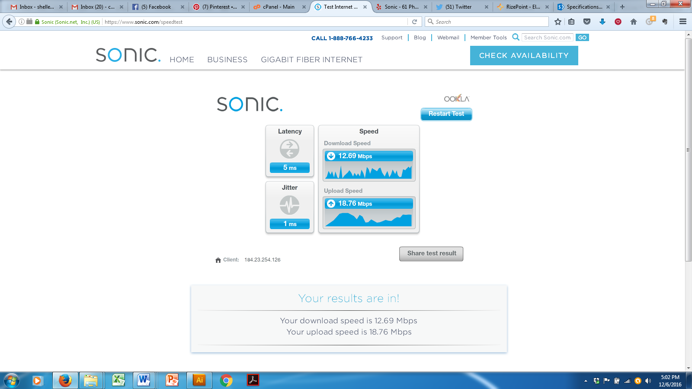The width and height of the screenshot is (692, 389).
Task: Open Google Chrome from the taskbar
Action: pos(226,380)
